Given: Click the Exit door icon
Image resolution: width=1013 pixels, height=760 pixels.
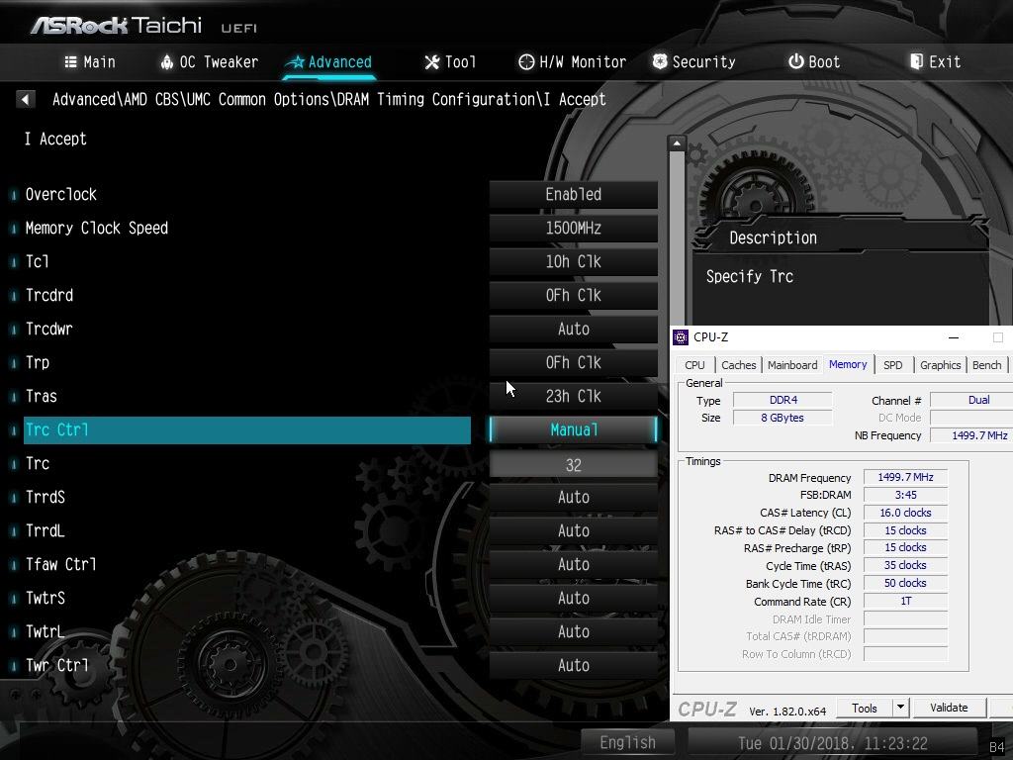Looking at the screenshot, I should (916, 62).
